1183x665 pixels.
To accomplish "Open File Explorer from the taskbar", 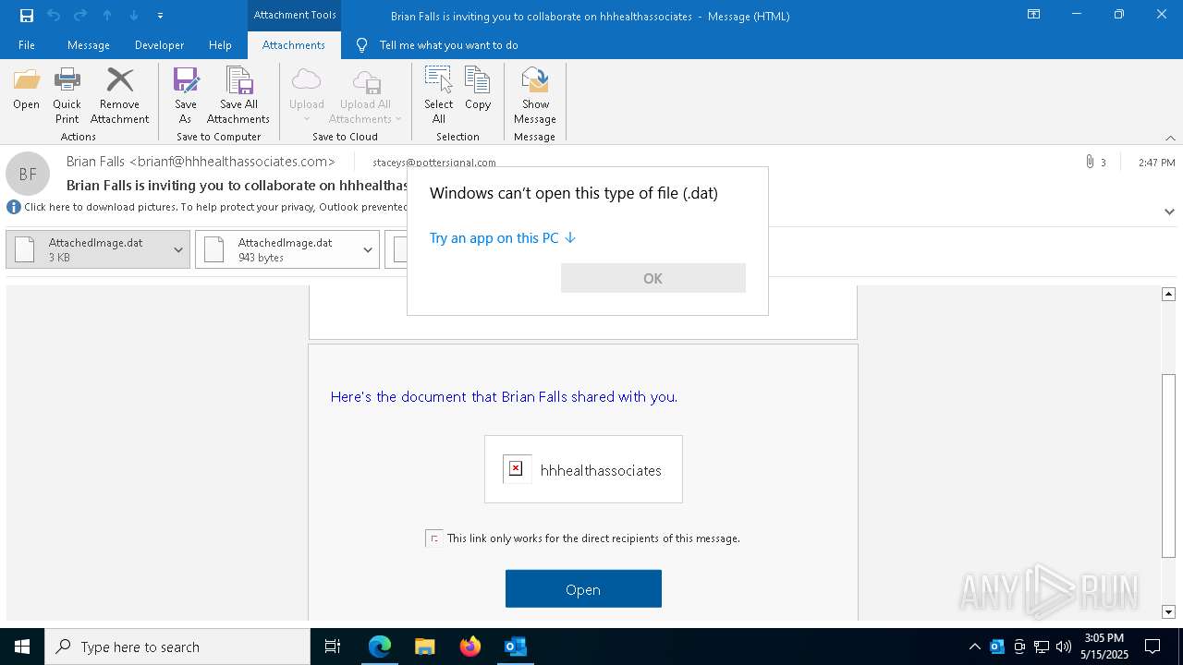I will click(424, 647).
